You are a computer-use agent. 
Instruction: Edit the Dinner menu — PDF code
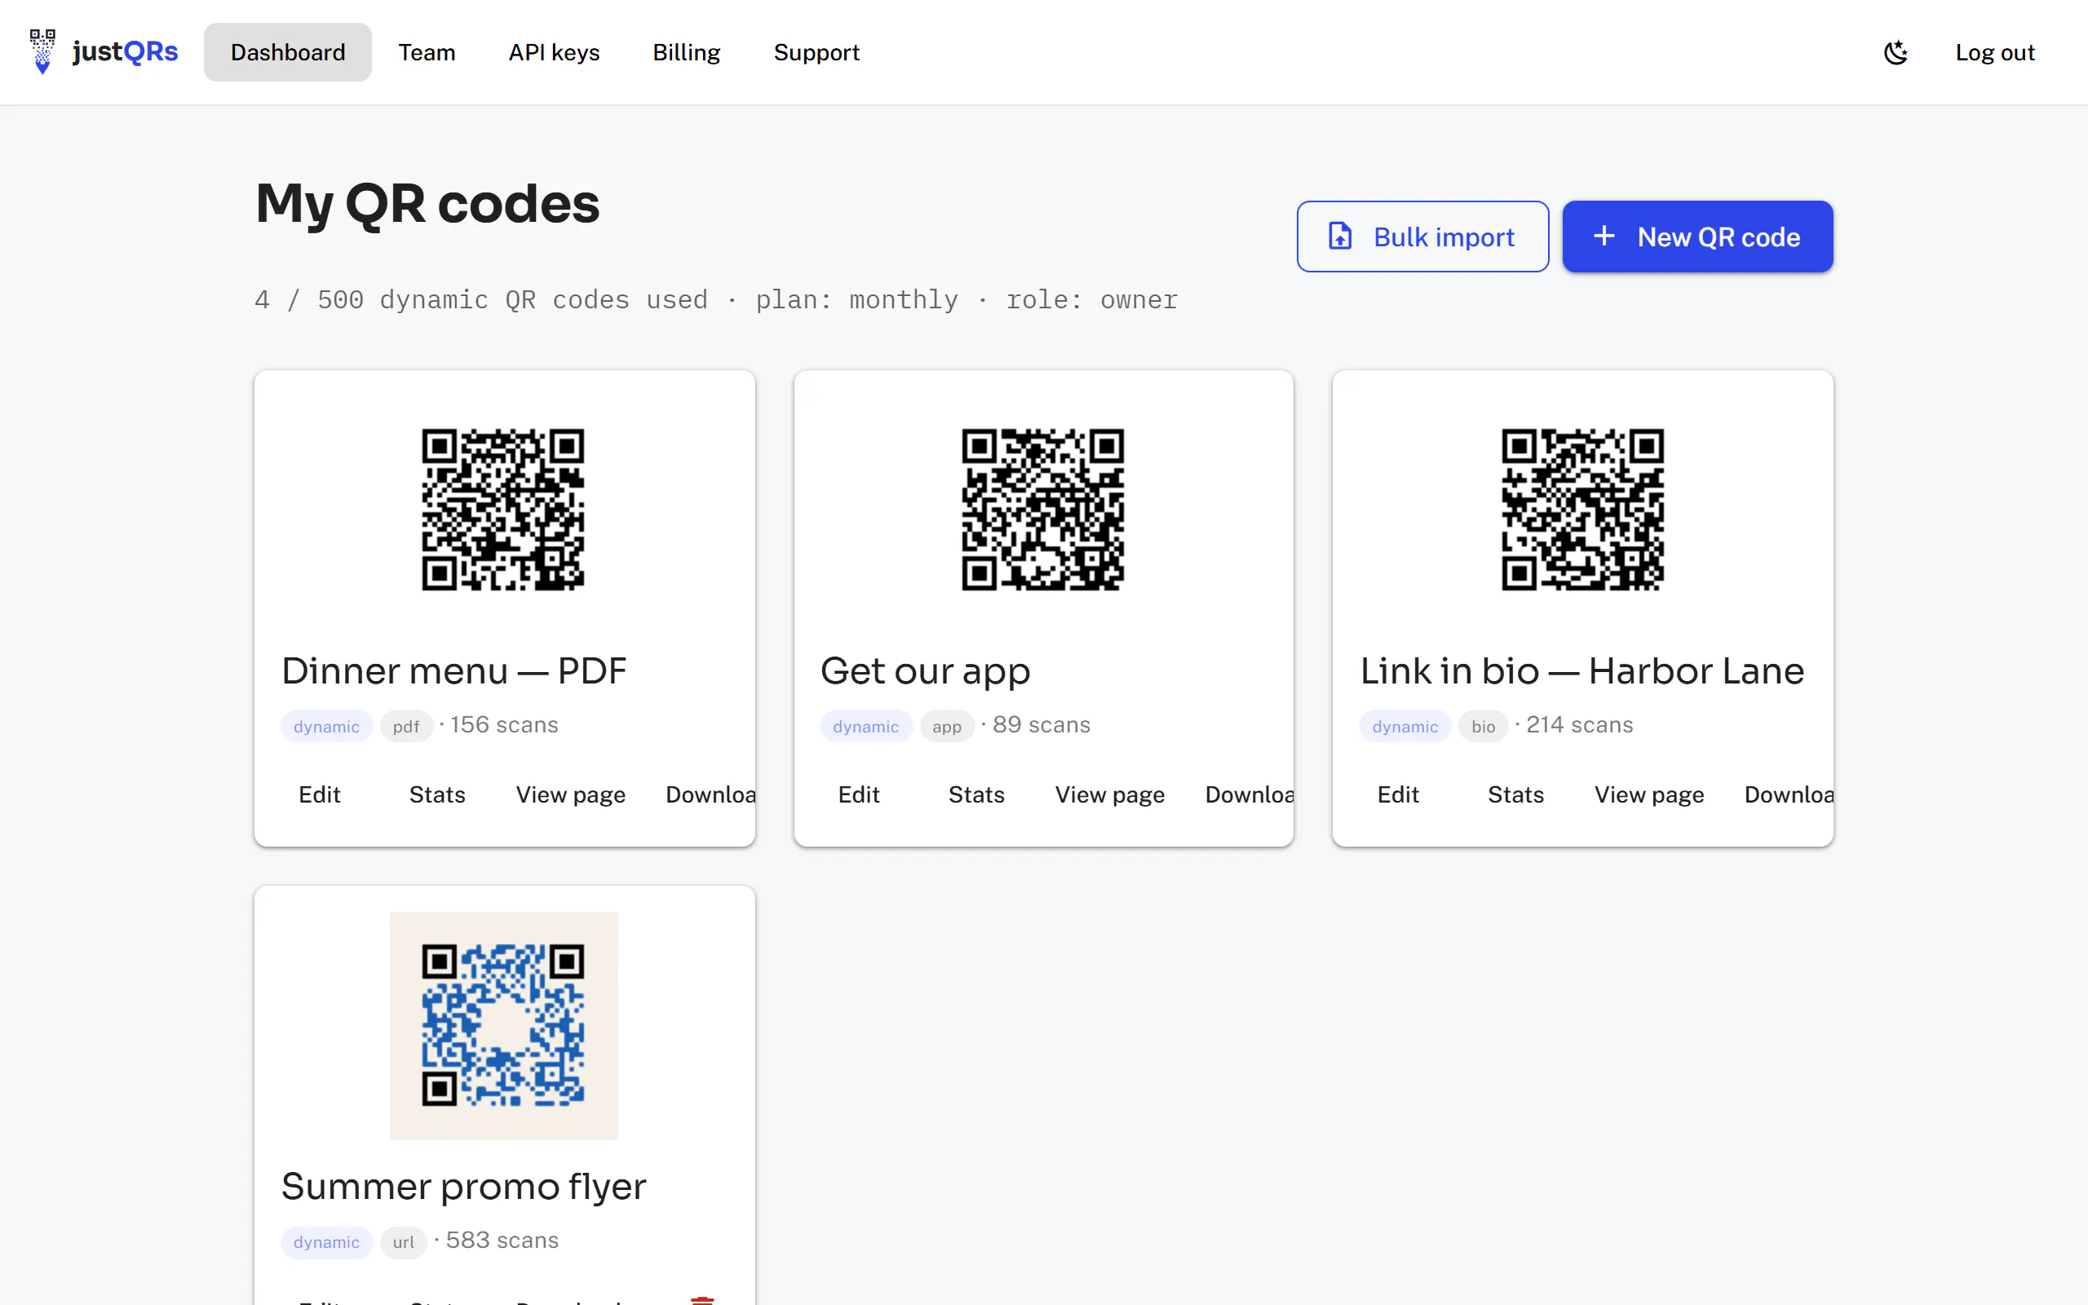[319, 795]
